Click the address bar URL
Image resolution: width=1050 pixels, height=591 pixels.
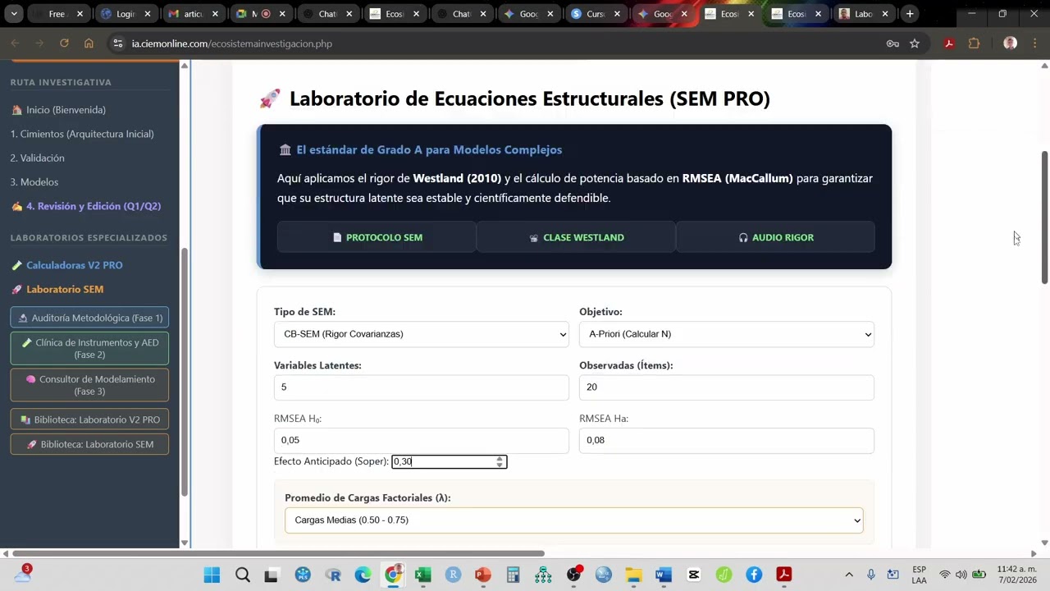point(232,44)
